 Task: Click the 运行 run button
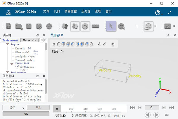coord(12,107)
